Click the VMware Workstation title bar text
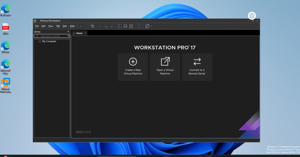The height and width of the screenshot is (157, 300). [50, 21]
